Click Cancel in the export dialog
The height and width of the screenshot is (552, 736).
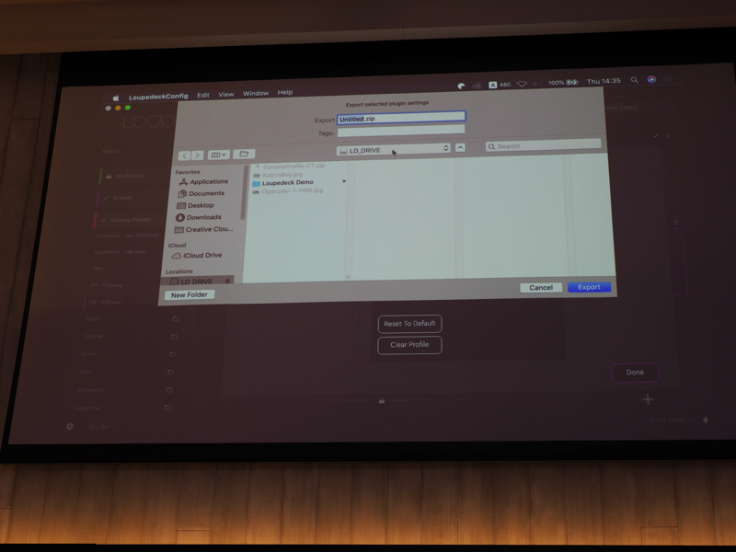point(541,288)
